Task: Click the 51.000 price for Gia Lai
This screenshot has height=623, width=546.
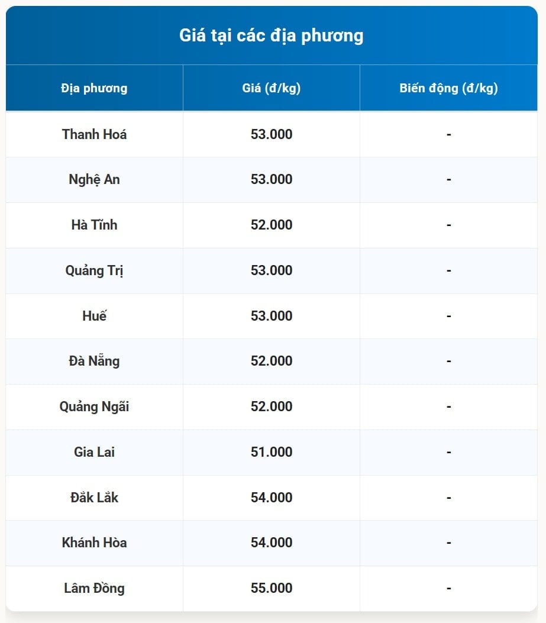Action: click(272, 452)
